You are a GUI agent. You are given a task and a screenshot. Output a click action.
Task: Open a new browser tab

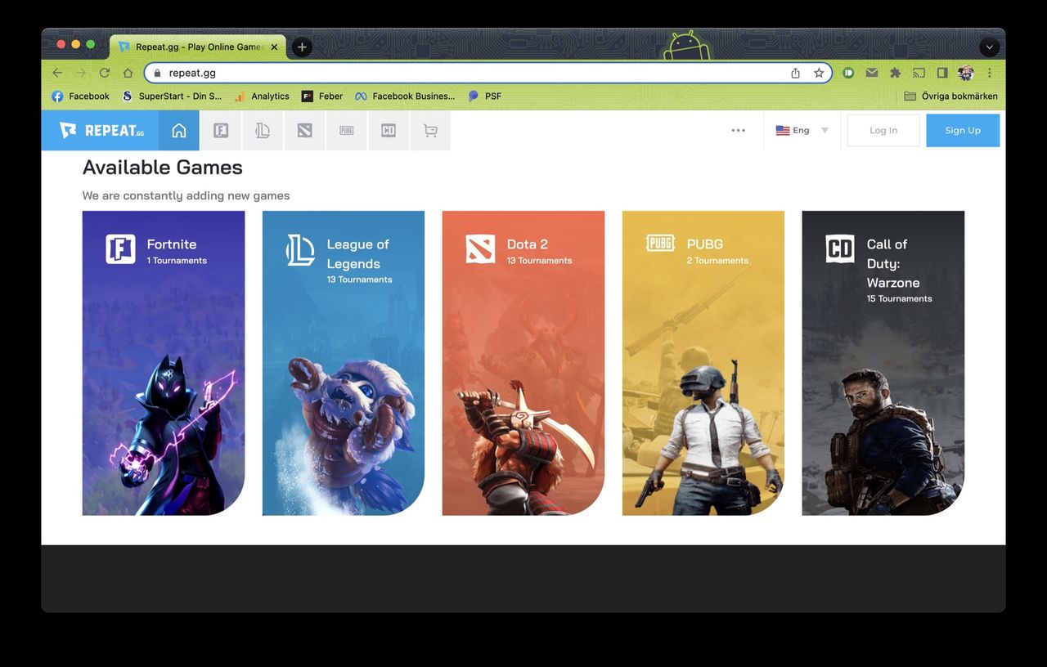[x=302, y=47]
